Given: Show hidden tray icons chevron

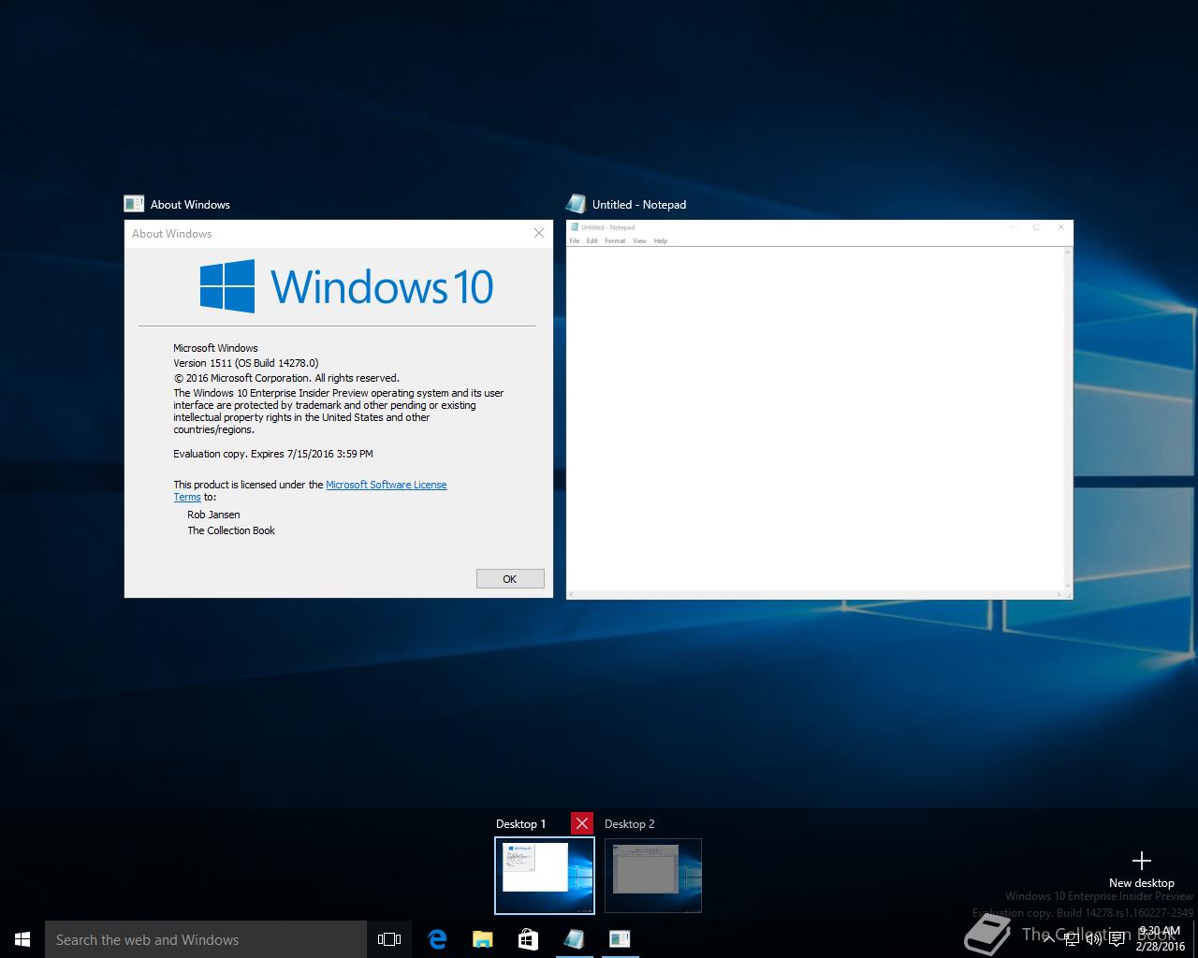Looking at the screenshot, I should (x=1048, y=939).
